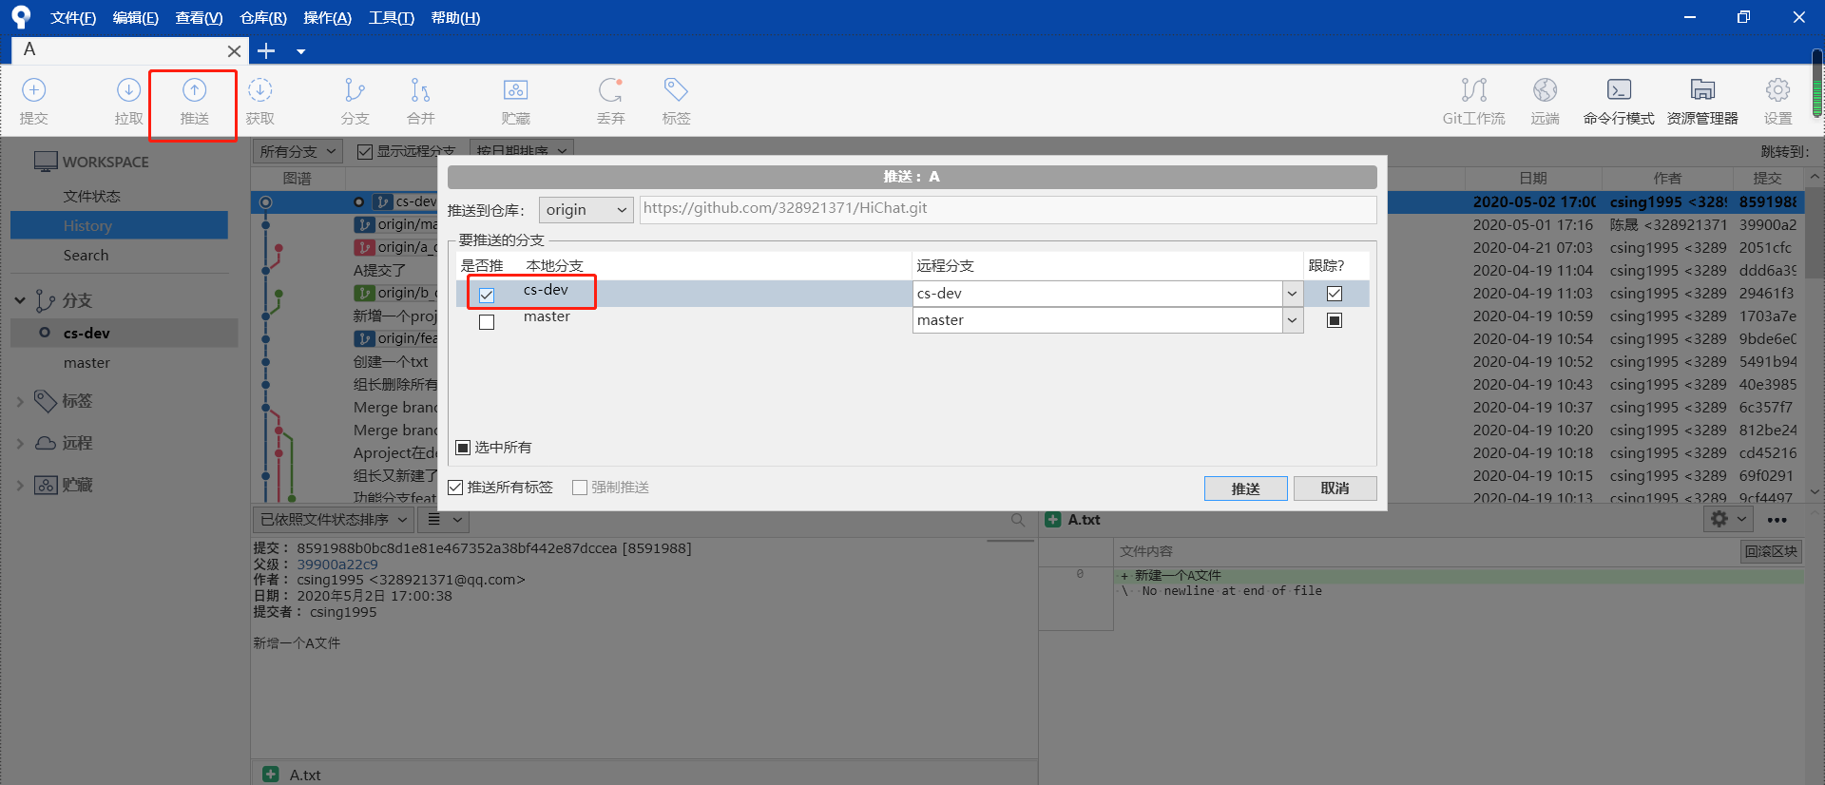Click the new tab plus icon

(266, 50)
